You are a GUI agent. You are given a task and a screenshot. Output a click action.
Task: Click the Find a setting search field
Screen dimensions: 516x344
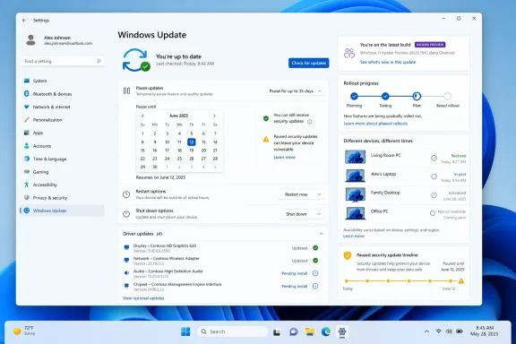63,61
